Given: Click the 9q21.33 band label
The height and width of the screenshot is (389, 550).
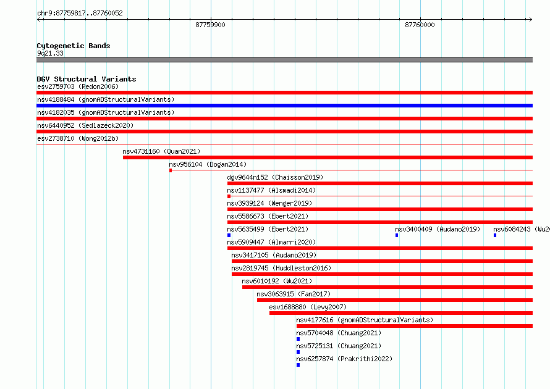Looking at the screenshot, I should tap(50, 53).
